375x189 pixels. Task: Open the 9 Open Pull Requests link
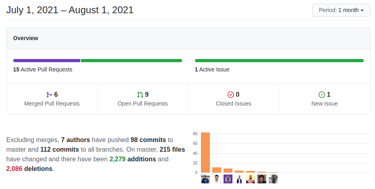[143, 99]
